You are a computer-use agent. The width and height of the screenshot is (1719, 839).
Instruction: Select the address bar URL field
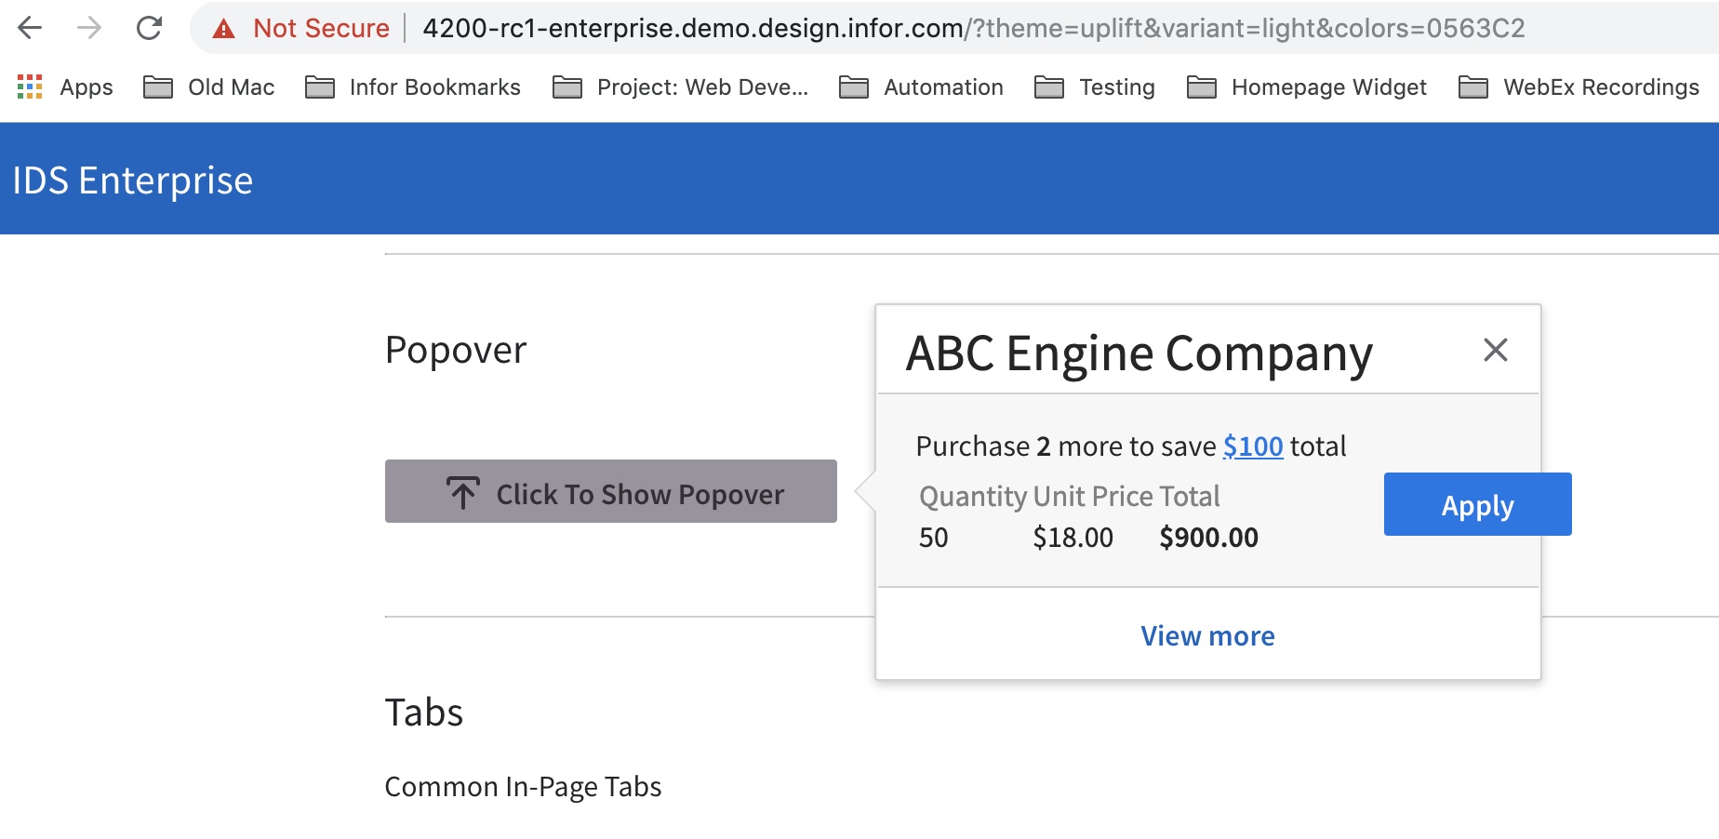point(973,28)
